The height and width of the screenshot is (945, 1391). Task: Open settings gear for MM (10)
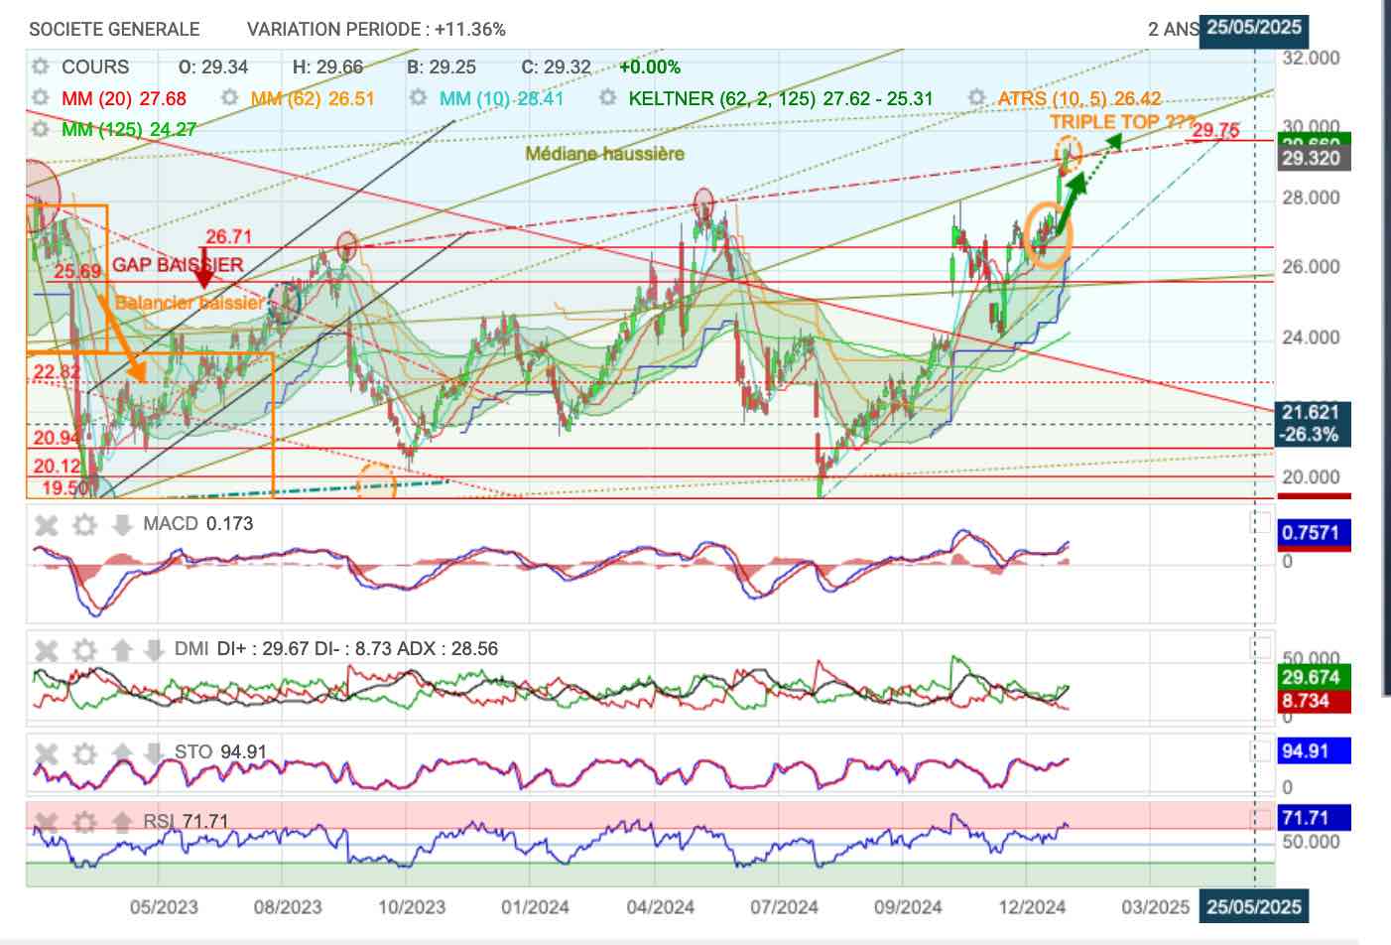419,97
